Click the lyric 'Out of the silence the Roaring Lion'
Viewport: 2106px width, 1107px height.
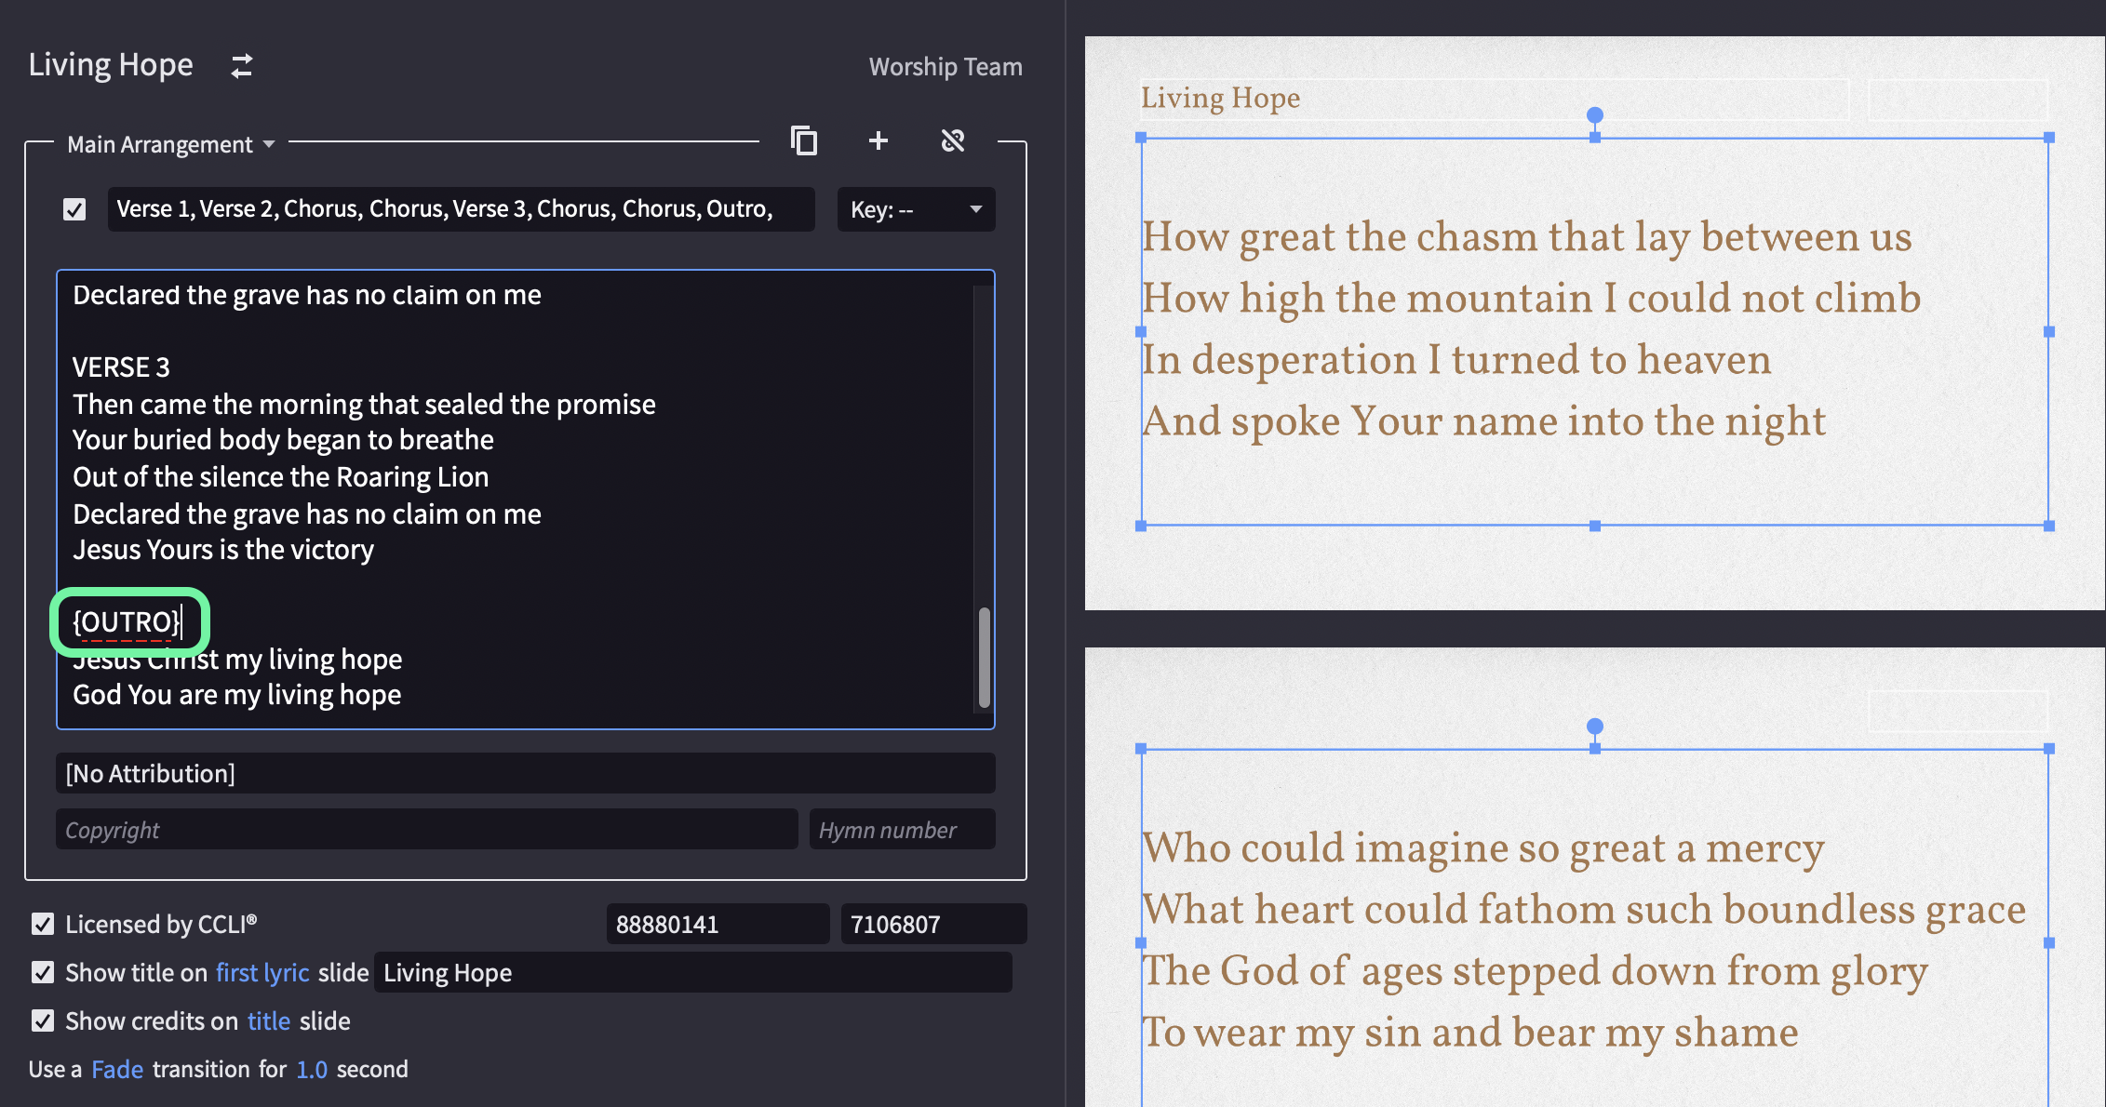coord(280,477)
